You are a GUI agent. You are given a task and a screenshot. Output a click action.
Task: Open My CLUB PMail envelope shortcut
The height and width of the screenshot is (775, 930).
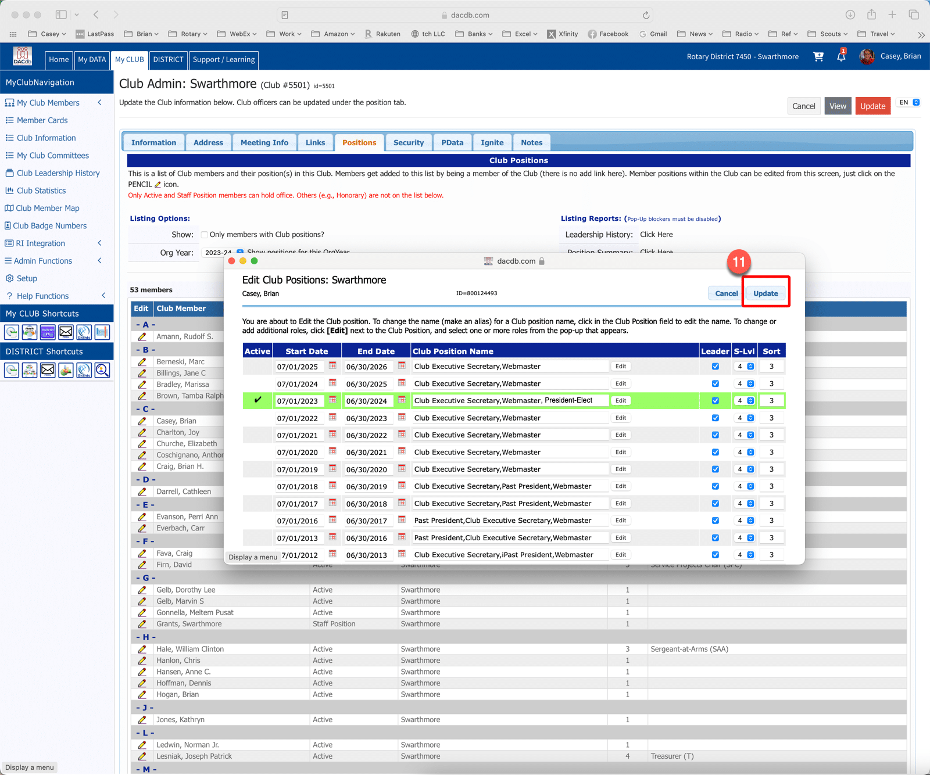66,332
